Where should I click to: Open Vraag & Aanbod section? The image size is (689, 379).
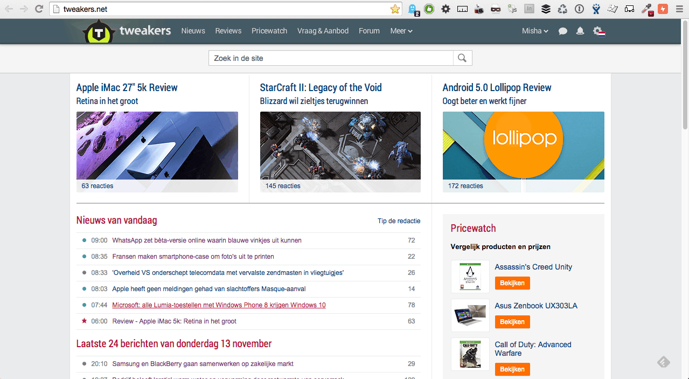tap(323, 31)
